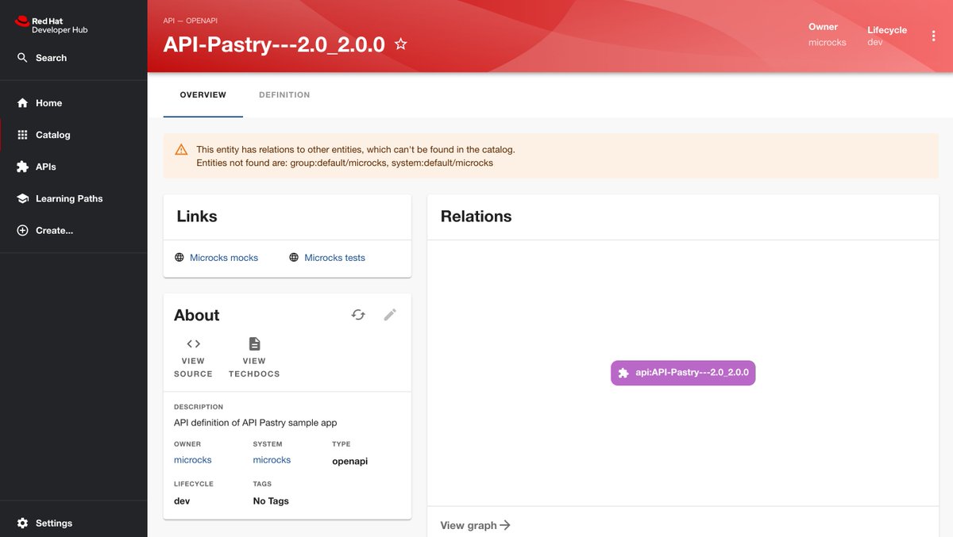Image resolution: width=953 pixels, height=537 pixels.
Task: Click the openapi type value
Action: pos(350,461)
